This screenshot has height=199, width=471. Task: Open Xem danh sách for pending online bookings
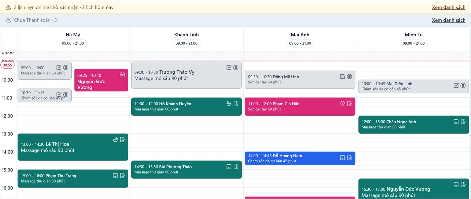pos(448,7)
